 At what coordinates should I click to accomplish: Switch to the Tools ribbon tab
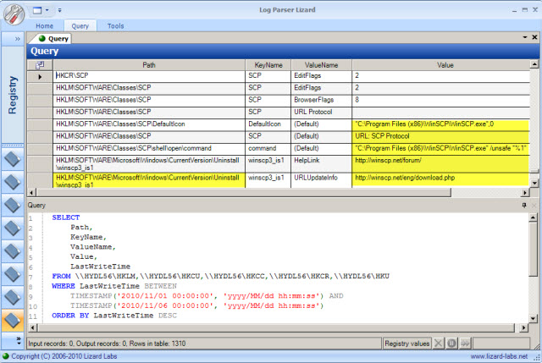(115, 26)
